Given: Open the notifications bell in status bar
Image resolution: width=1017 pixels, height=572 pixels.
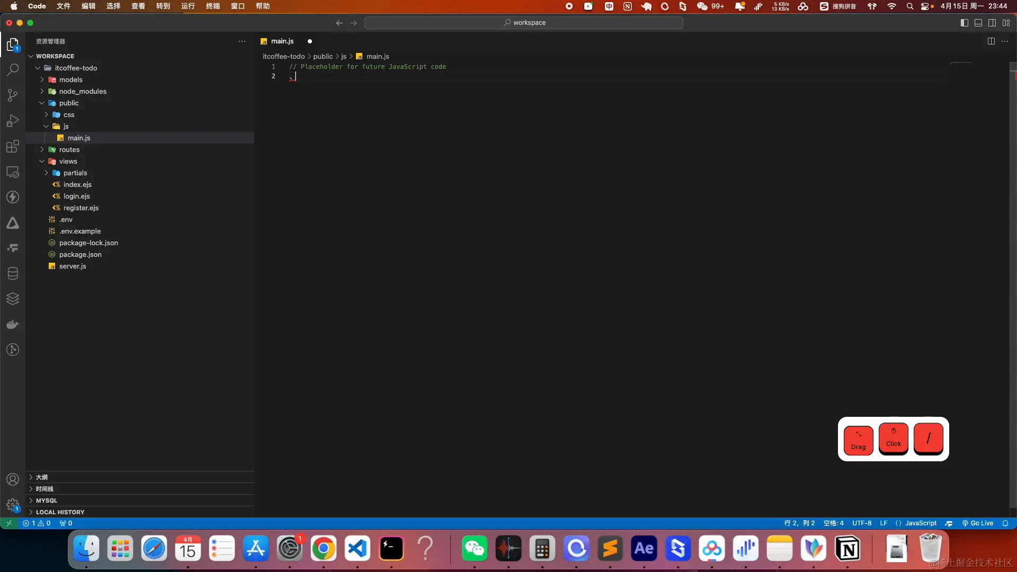Looking at the screenshot, I should [x=1005, y=523].
